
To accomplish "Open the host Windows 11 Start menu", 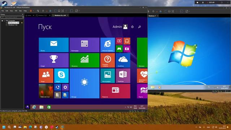I will (x=4, y=127).
